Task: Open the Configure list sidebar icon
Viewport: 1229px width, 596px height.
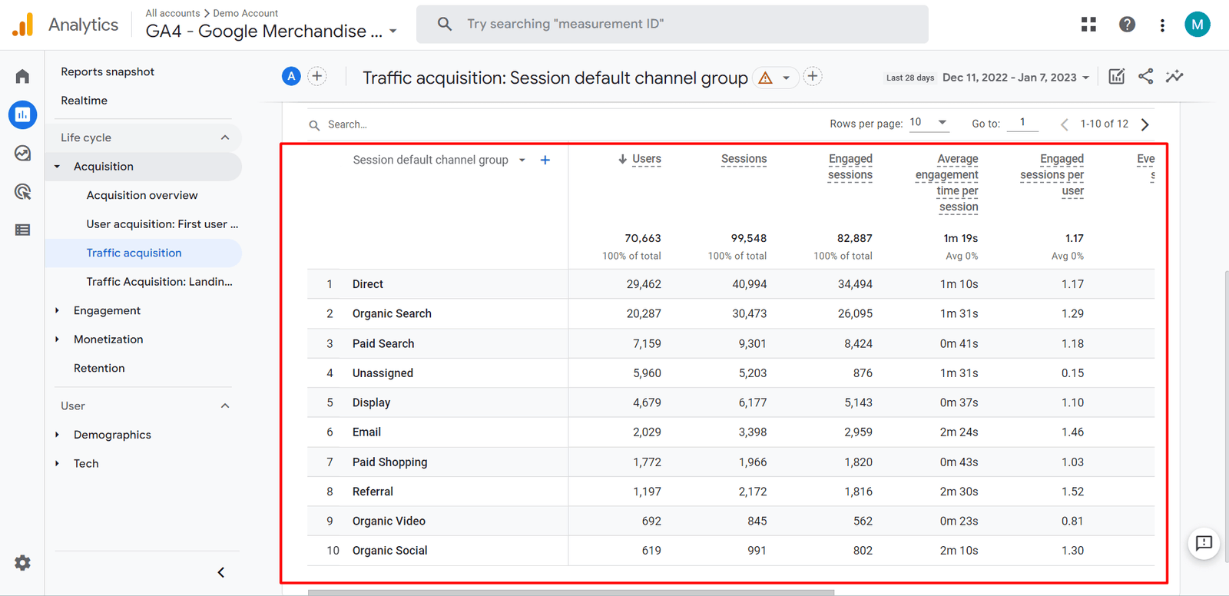Action: 22,230
